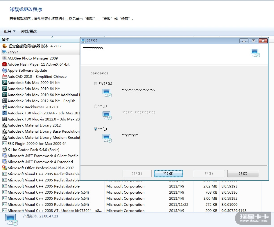Select Autodesk Backburner 2012.0 in the list
This screenshot has width=274, height=227.
(x=33, y=107)
